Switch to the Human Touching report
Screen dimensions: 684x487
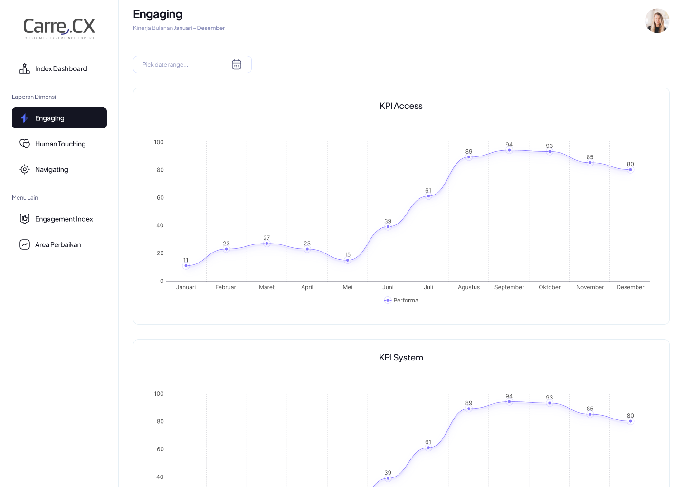60,144
